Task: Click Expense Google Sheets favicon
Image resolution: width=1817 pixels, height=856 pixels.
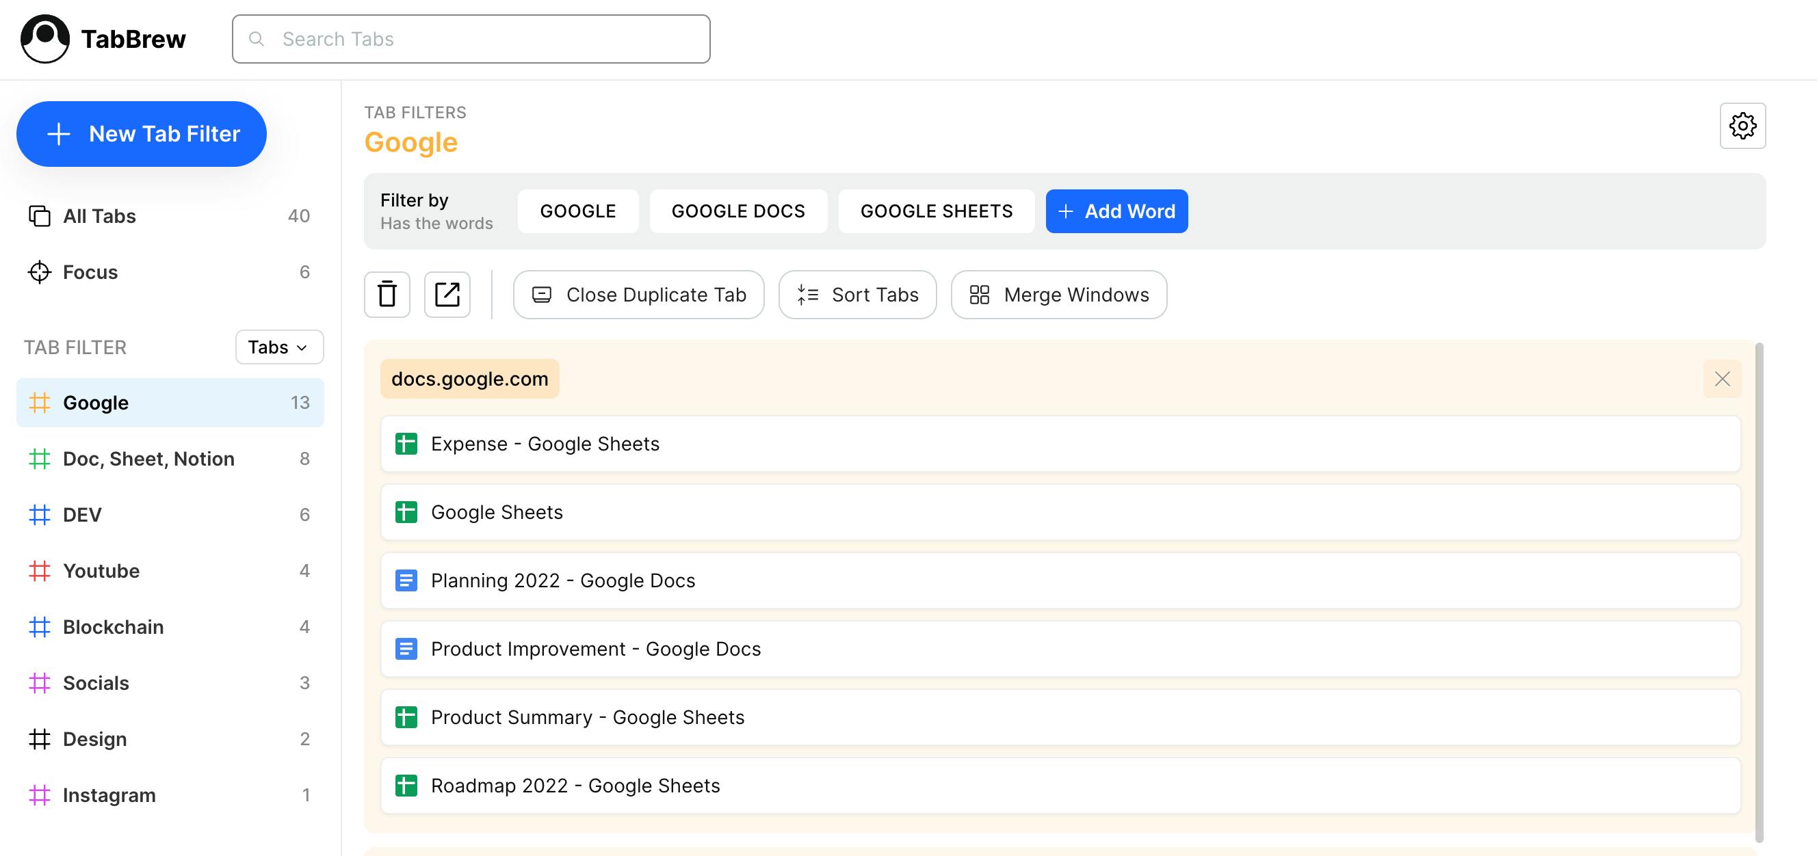Action: point(406,444)
